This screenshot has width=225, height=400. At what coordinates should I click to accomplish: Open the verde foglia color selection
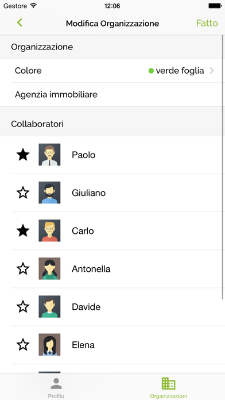(x=180, y=71)
